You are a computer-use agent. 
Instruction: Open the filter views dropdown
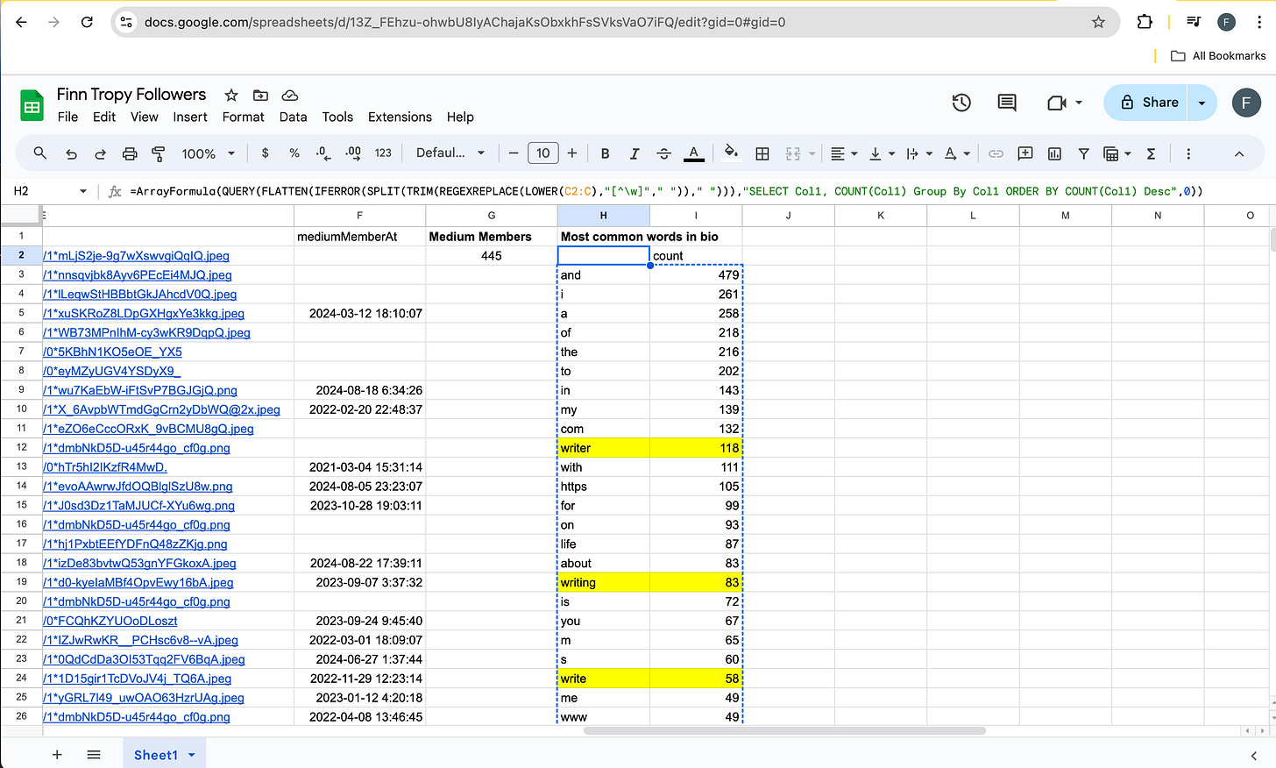[1117, 153]
